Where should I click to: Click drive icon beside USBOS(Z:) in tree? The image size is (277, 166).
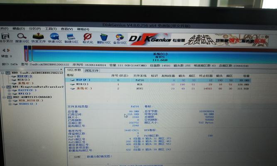[x=15, y=104]
